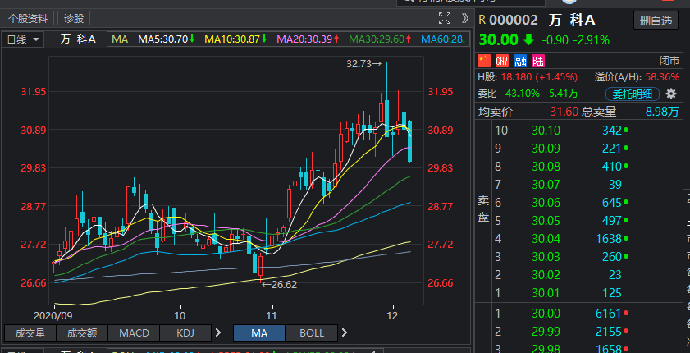690x353 pixels.
Task: Show more overlay indicators after BOLL
Action: (x=345, y=332)
